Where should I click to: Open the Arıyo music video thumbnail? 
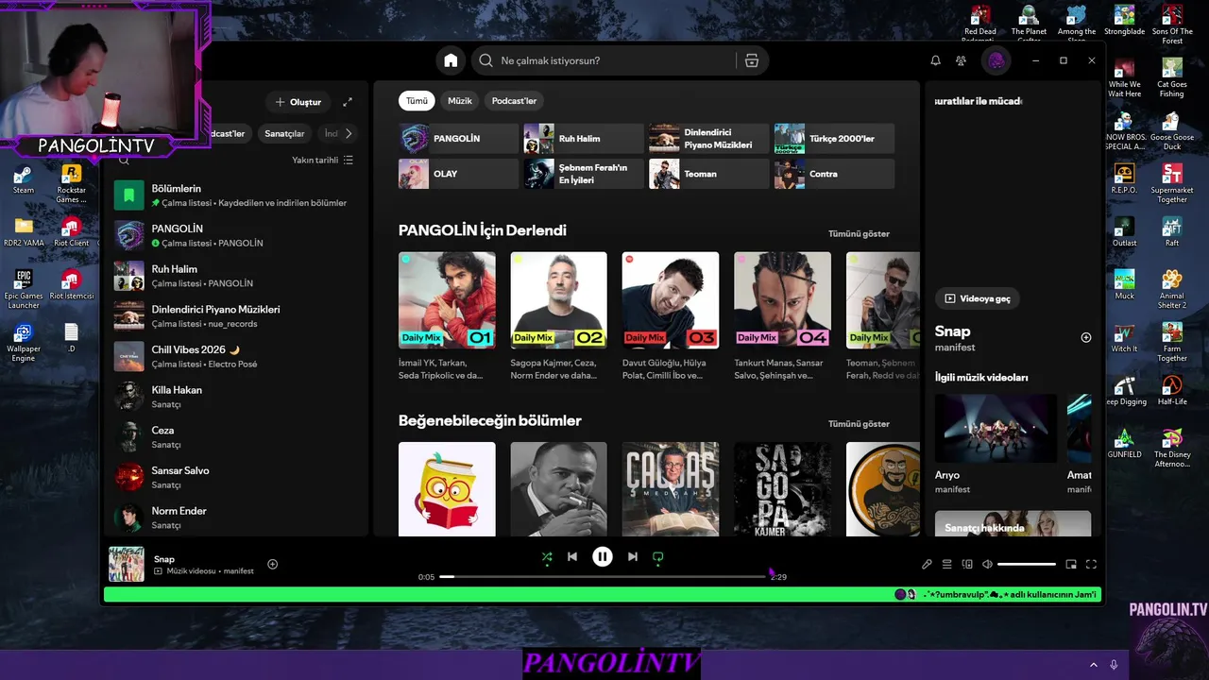tap(996, 428)
